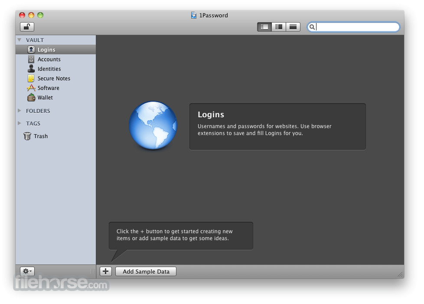Viewport: 424px width, 304px height.
Task: Click the TAGS section header text
Action: pyautogui.click(x=33, y=123)
